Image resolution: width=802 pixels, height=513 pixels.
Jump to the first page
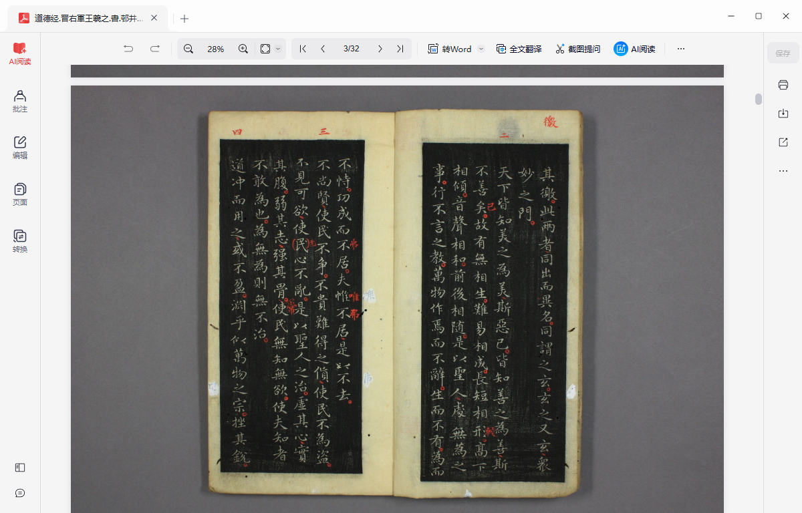[x=303, y=49]
